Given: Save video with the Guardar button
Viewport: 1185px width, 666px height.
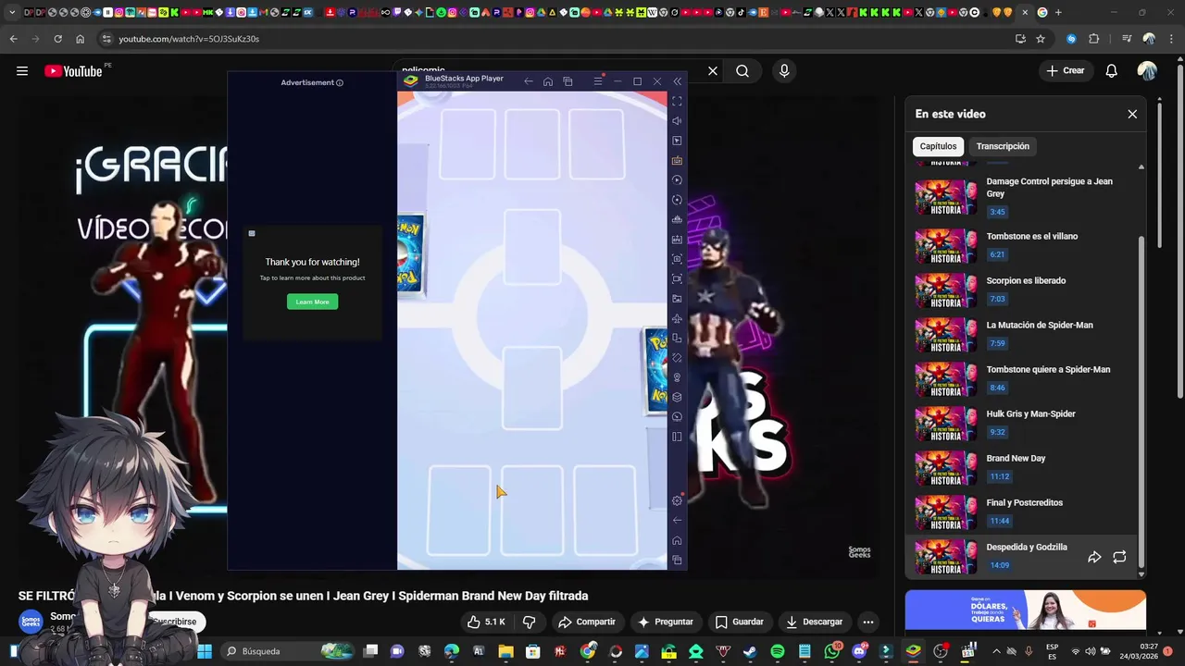Looking at the screenshot, I should pyautogui.click(x=739, y=622).
